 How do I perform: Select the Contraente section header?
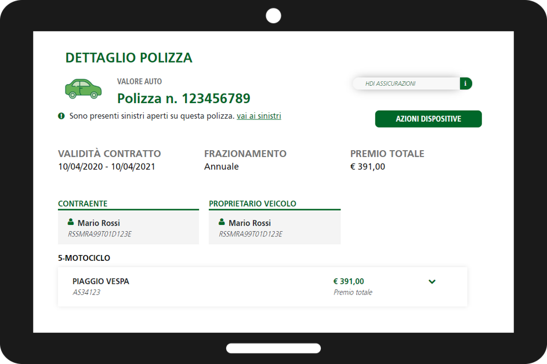click(x=83, y=203)
